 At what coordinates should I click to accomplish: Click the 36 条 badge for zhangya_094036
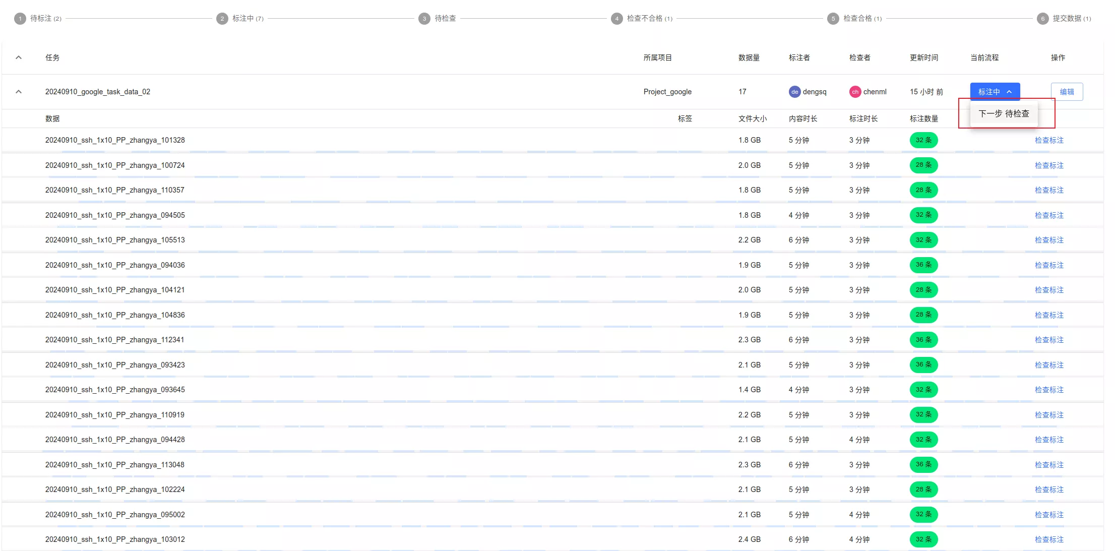923,265
